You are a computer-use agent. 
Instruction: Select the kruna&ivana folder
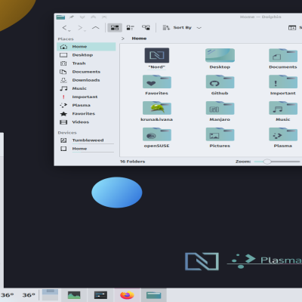pos(157,108)
